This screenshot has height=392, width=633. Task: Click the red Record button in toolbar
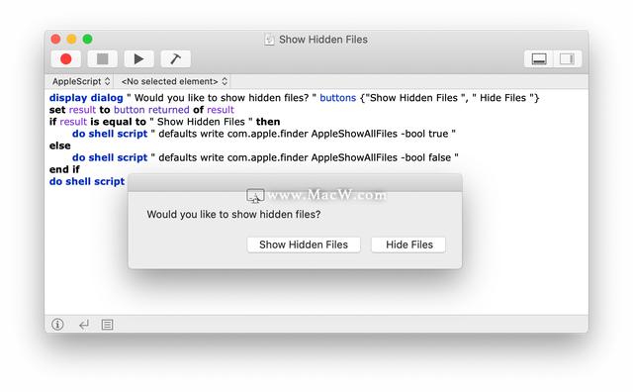coord(66,59)
